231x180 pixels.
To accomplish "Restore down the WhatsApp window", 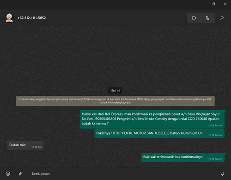I will pyautogui.click(x=214, y=4).
